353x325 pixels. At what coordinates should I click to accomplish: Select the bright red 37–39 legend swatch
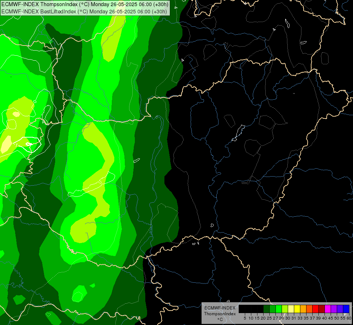316,309
